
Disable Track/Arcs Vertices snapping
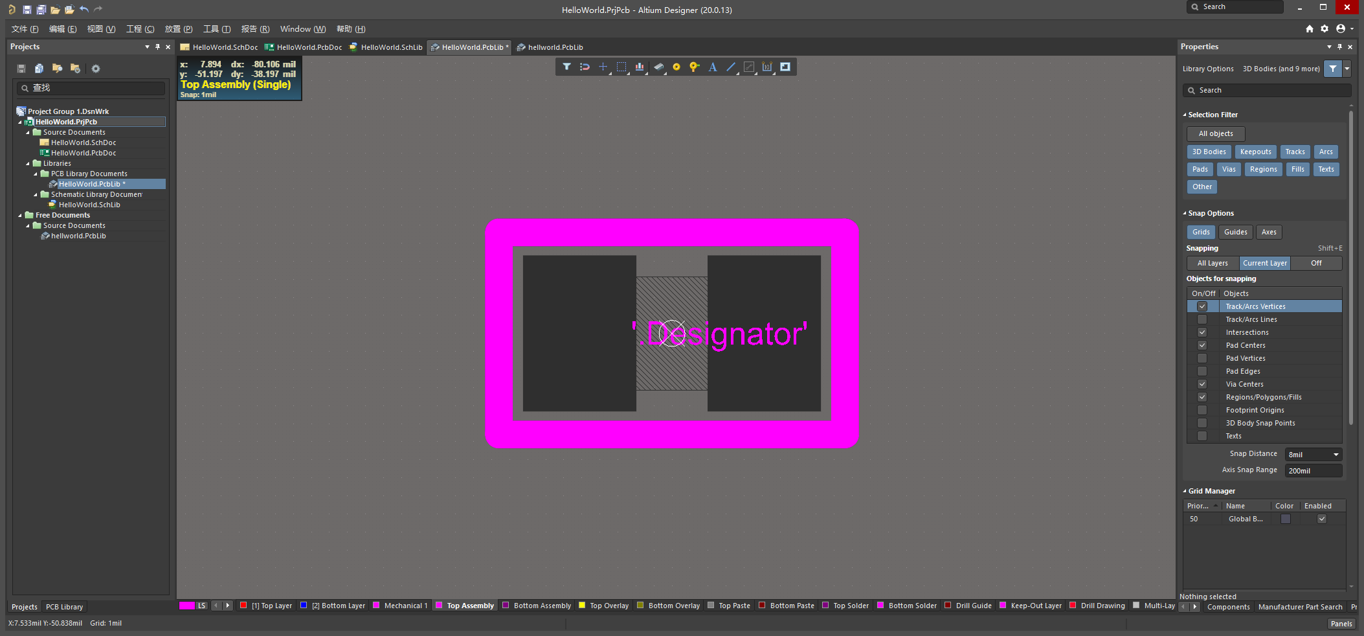pos(1202,306)
